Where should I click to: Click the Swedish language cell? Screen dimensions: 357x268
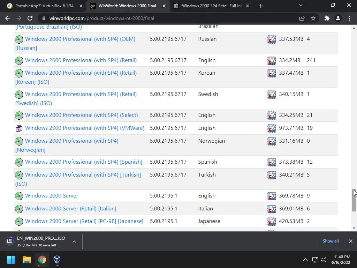(x=208, y=94)
